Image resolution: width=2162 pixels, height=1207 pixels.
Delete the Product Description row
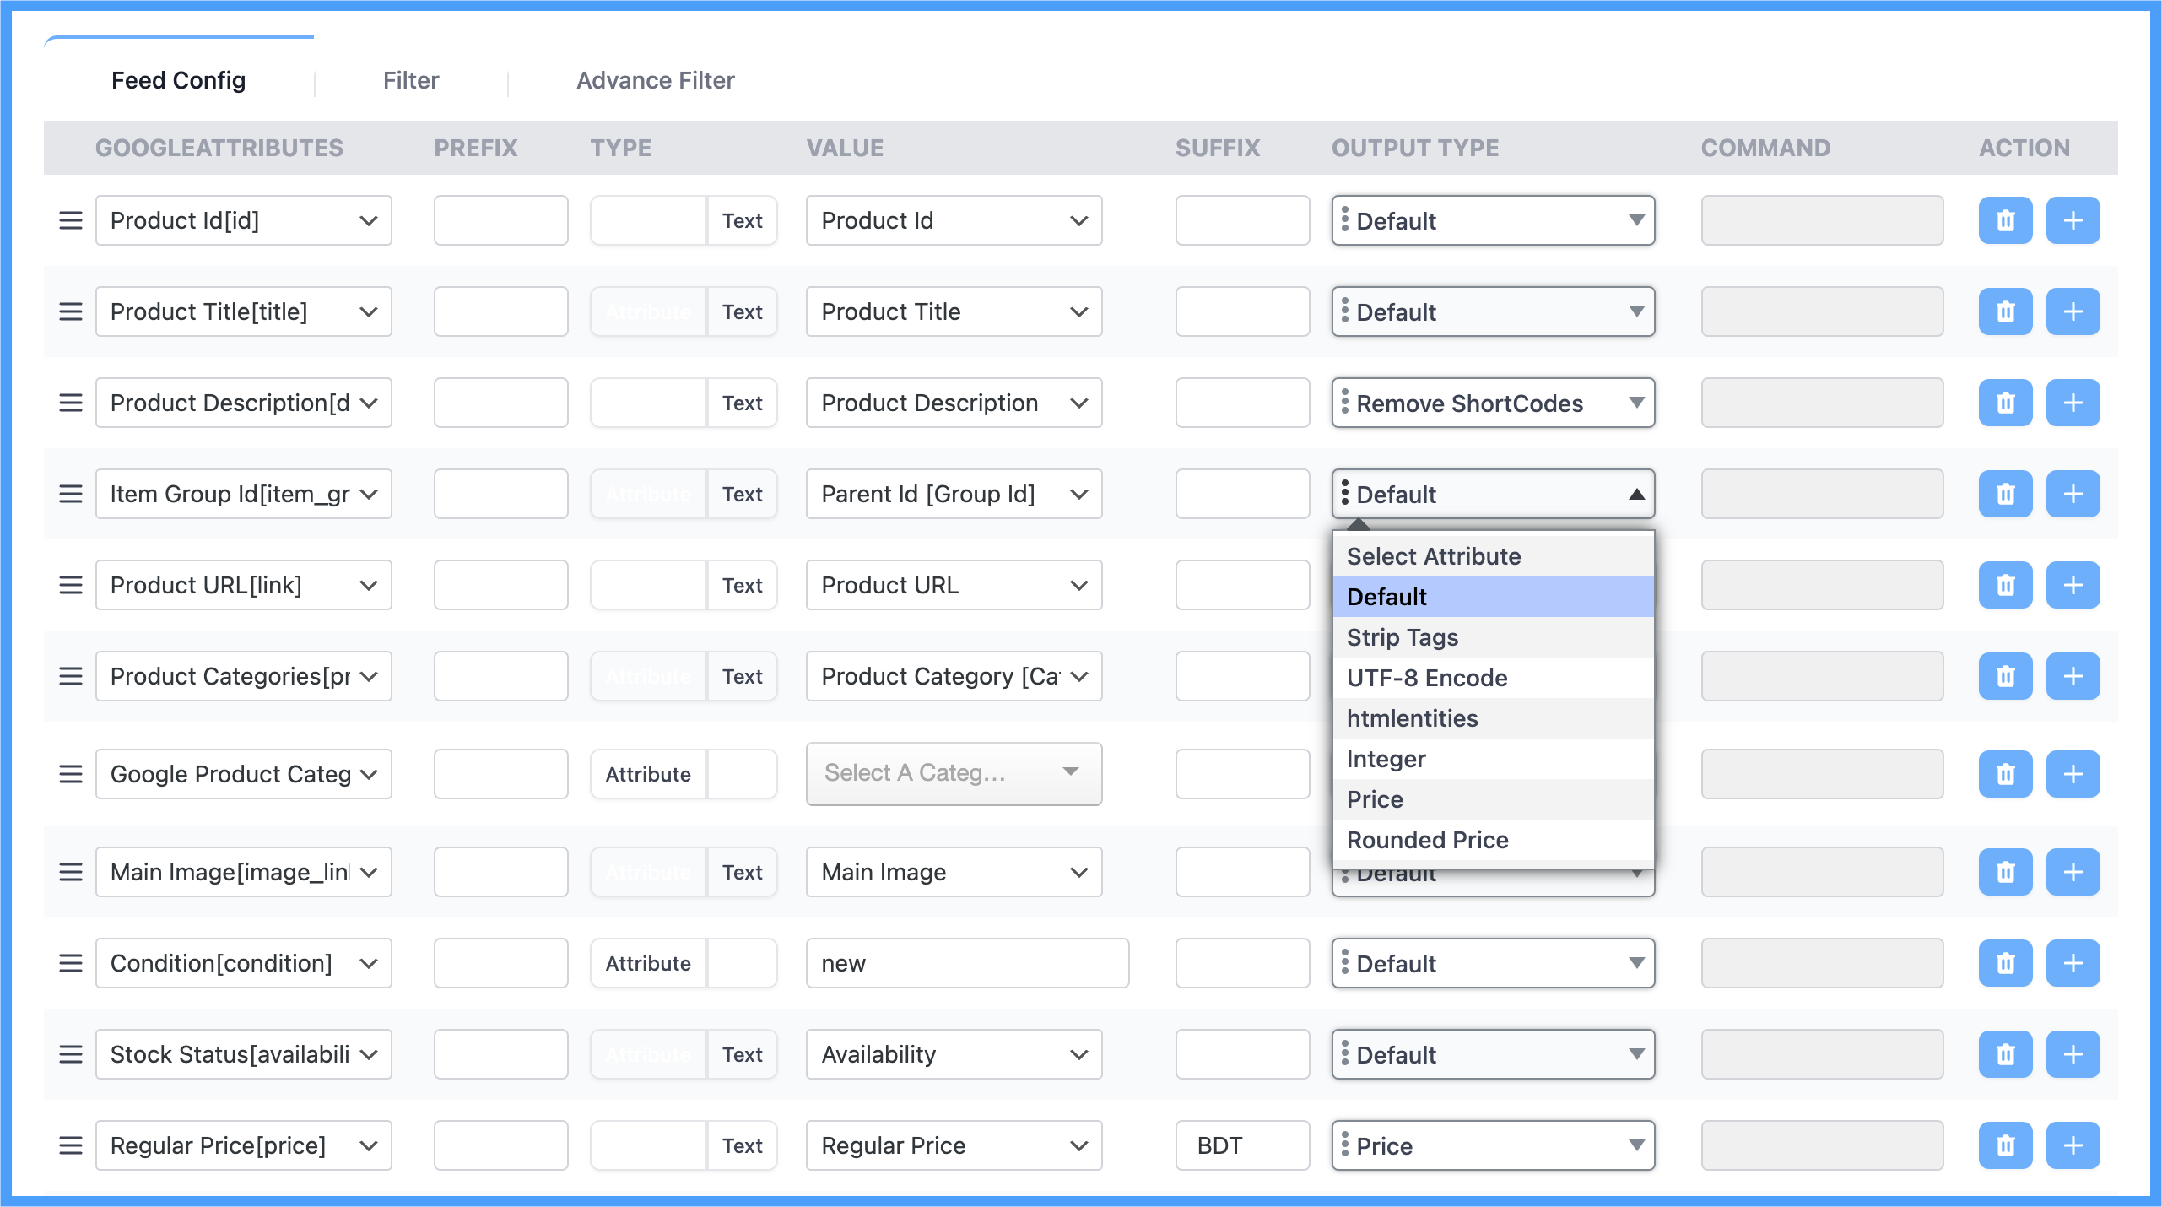click(x=2005, y=403)
